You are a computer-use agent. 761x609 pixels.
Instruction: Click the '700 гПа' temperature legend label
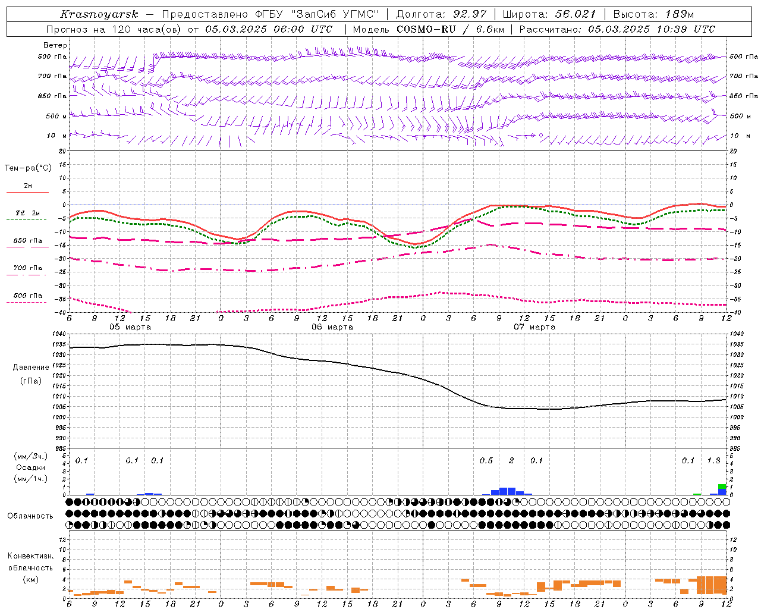point(28,268)
